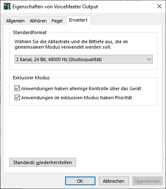Cancel using the Abbrechen button
The width and height of the screenshot is (166, 189).
pyautogui.click(x=114, y=181)
